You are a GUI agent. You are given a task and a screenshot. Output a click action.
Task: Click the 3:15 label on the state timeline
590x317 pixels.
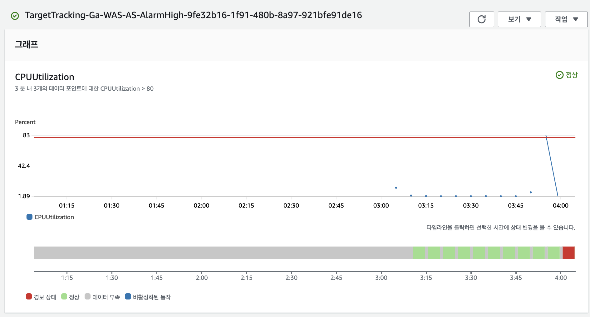click(x=426, y=278)
